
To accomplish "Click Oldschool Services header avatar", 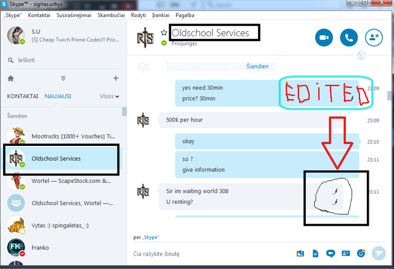I will pyautogui.click(x=145, y=38).
